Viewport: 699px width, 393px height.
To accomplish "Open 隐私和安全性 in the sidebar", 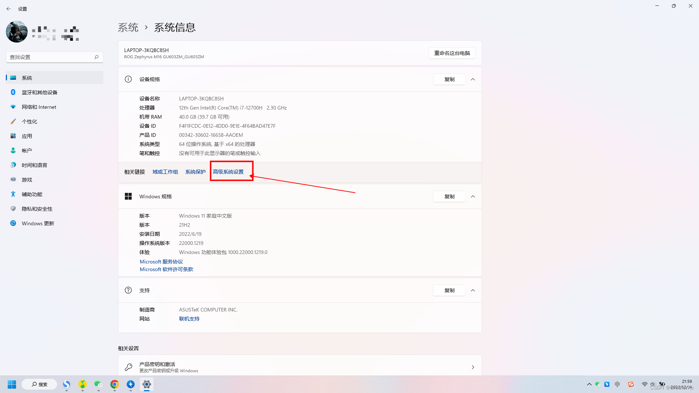I will click(55, 209).
